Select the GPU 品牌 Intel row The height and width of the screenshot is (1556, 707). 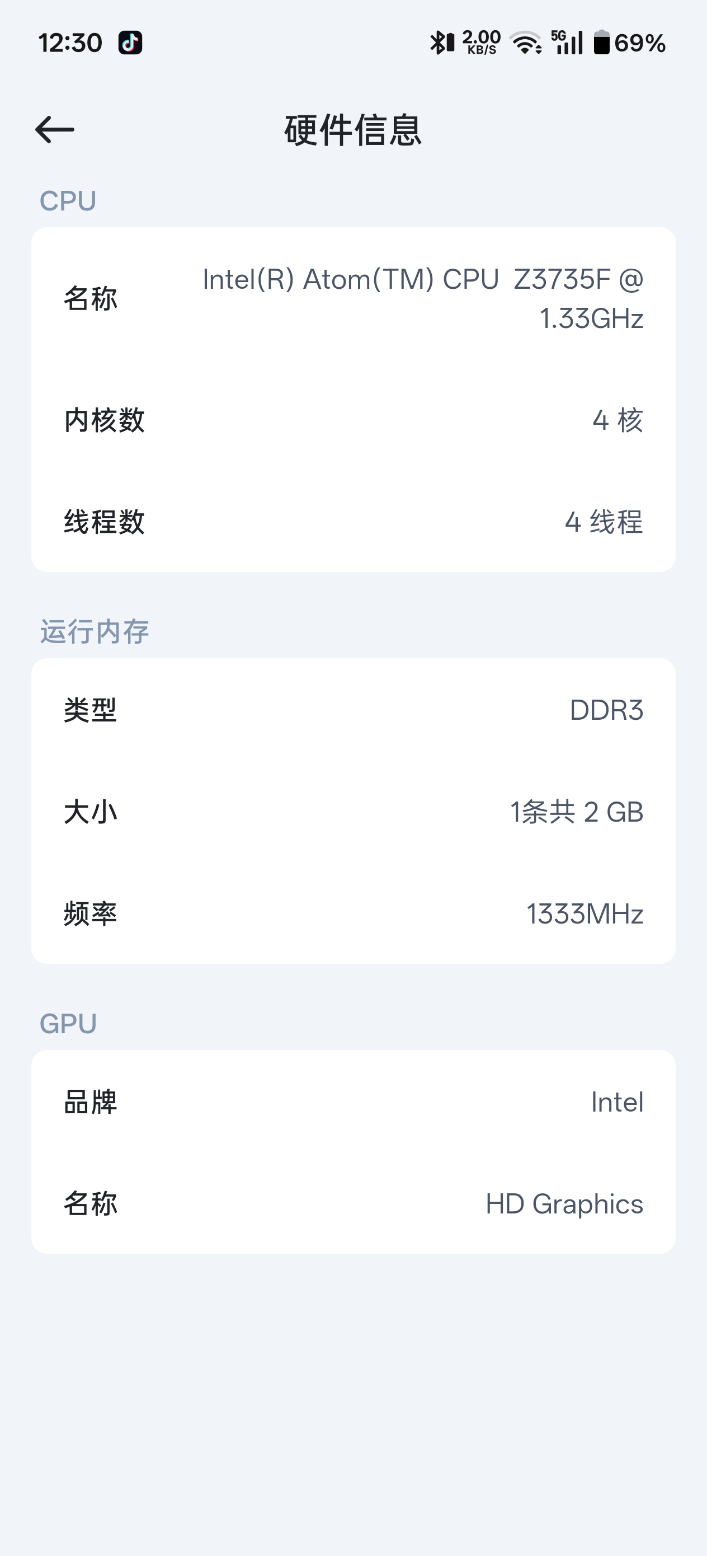click(x=353, y=1103)
